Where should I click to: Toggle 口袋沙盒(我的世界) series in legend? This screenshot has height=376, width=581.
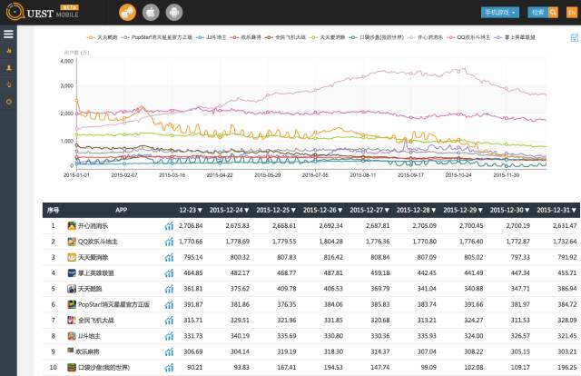(x=377, y=37)
